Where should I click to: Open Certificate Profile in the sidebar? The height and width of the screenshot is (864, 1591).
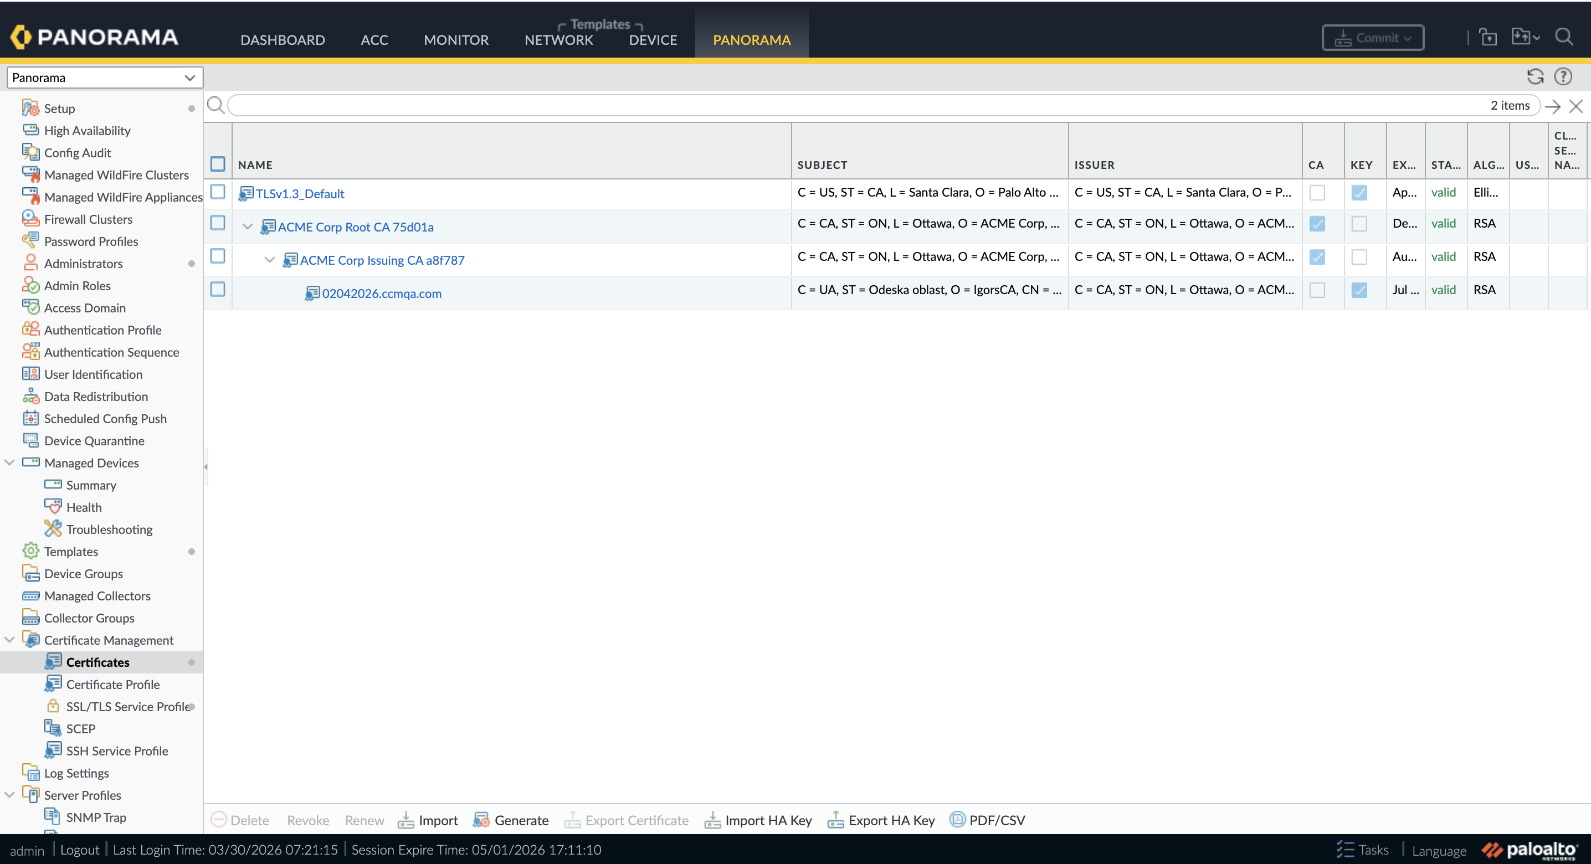(113, 685)
